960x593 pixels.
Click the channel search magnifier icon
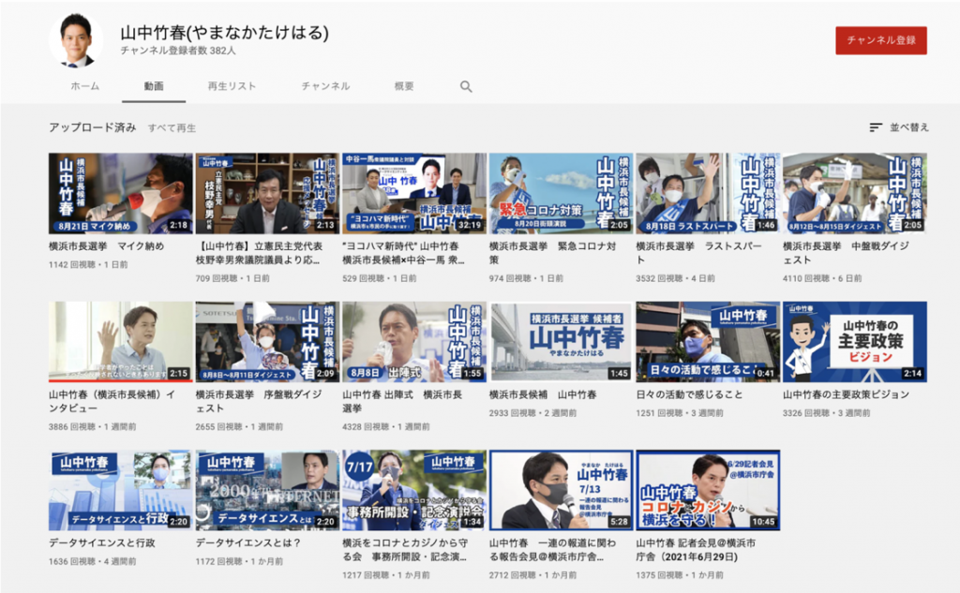(x=466, y=86)
